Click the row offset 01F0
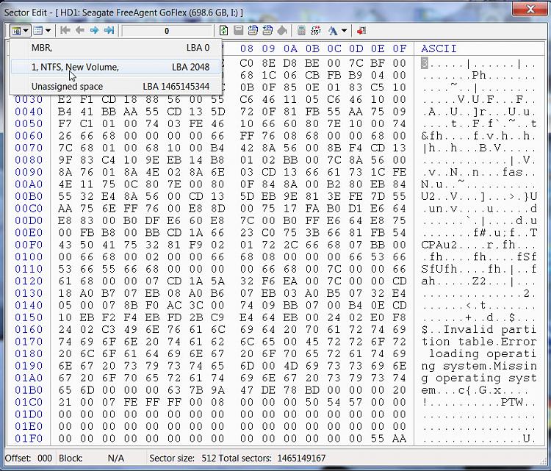This screenshot has height=471, width=551. pyautogui.click(x=29, y=439)
